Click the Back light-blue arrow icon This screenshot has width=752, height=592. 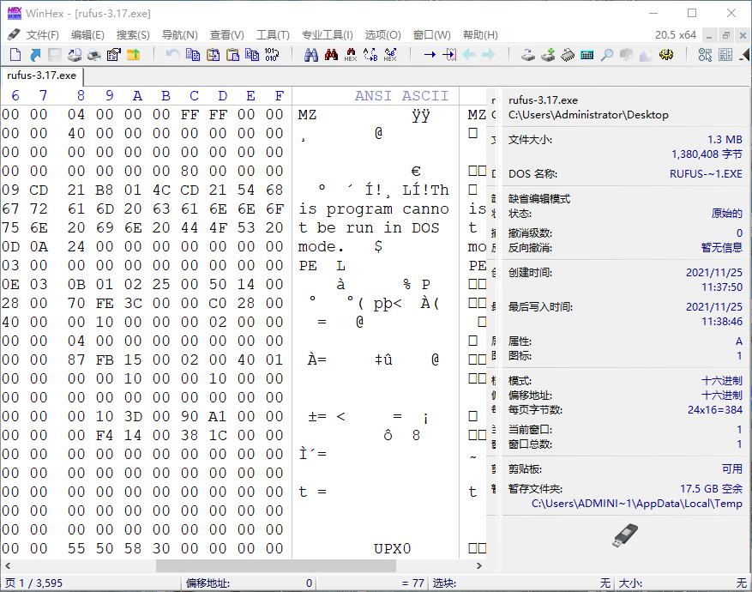tap(469, 55)
